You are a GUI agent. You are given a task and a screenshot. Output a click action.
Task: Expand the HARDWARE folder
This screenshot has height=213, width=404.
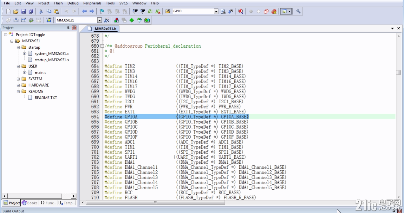[x=18, y=85]
